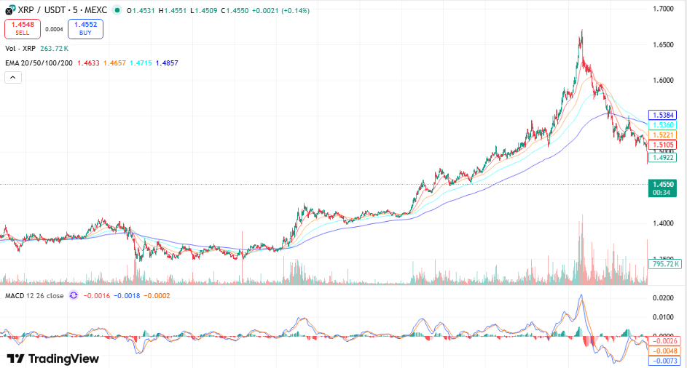Click the MACD histogram value -0.0016

[97, 296]
